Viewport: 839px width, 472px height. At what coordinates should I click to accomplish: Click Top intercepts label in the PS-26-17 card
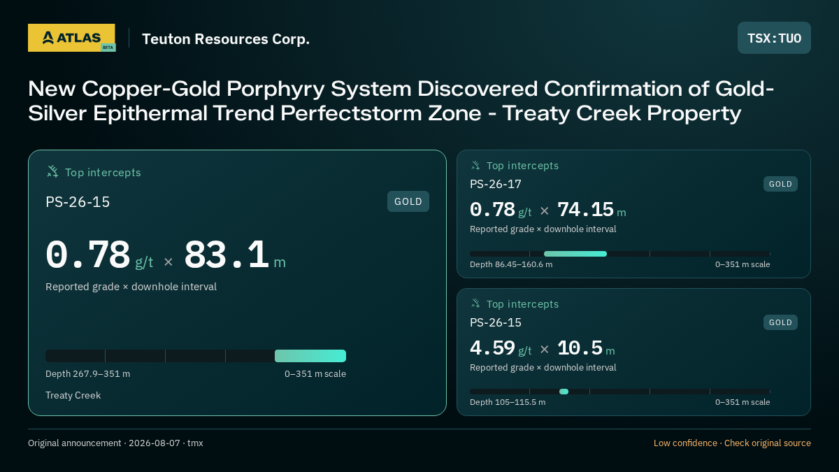coord(522,166)
